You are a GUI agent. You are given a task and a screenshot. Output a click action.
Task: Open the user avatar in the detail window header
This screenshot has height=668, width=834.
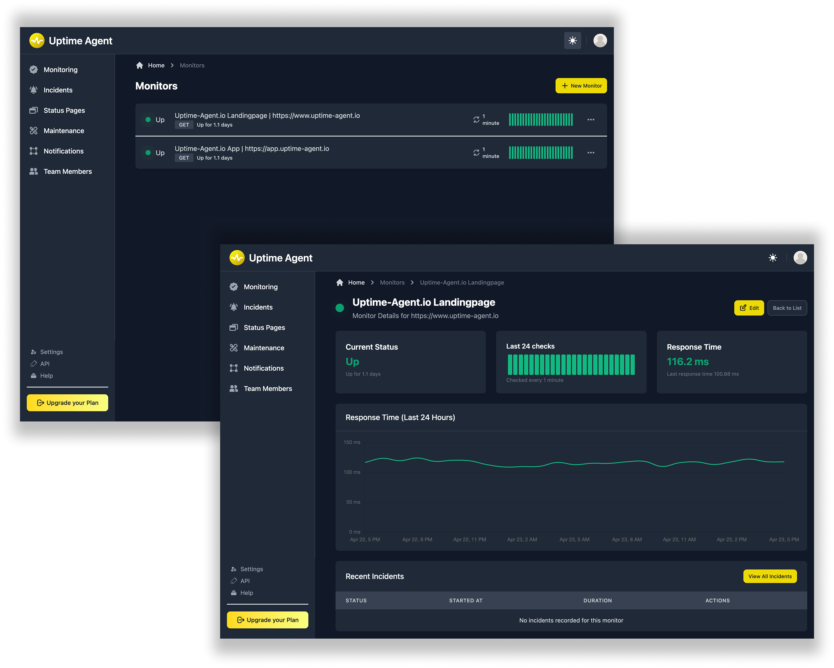[x=800, y=258]
